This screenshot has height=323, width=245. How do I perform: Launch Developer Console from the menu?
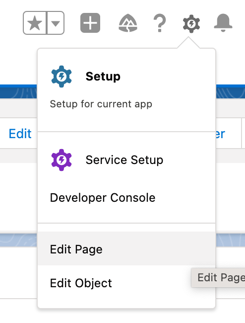103,198
